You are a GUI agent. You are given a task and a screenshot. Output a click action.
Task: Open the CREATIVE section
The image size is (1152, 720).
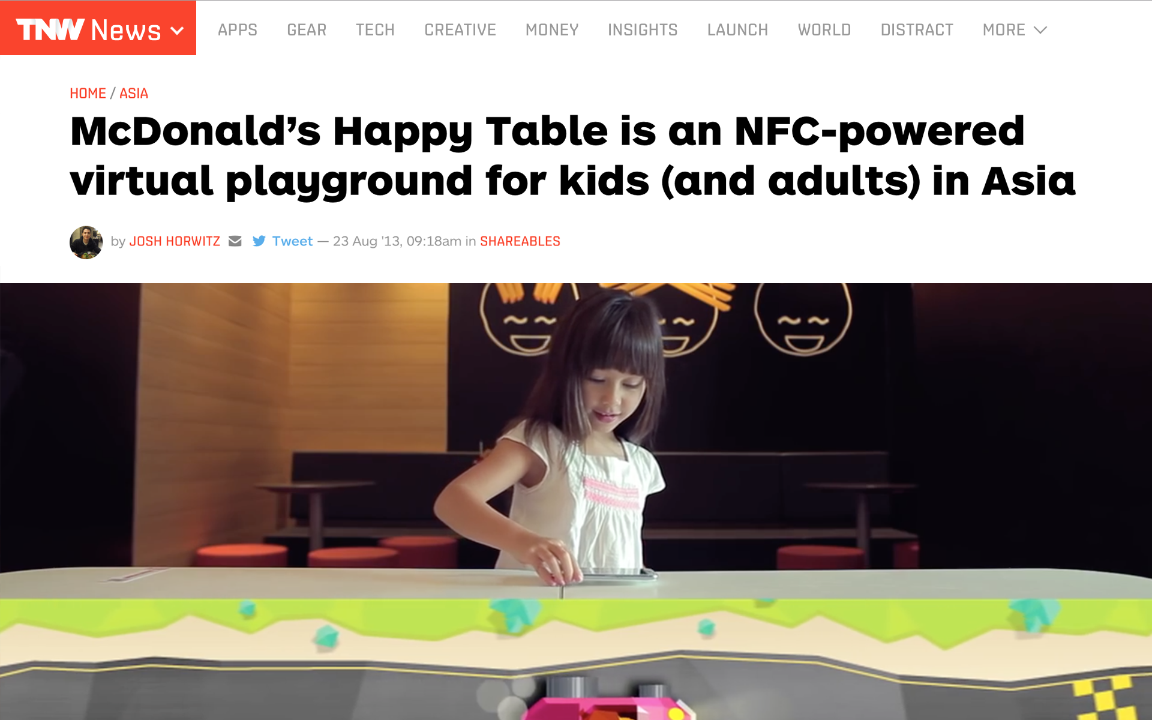click(460, 30)
